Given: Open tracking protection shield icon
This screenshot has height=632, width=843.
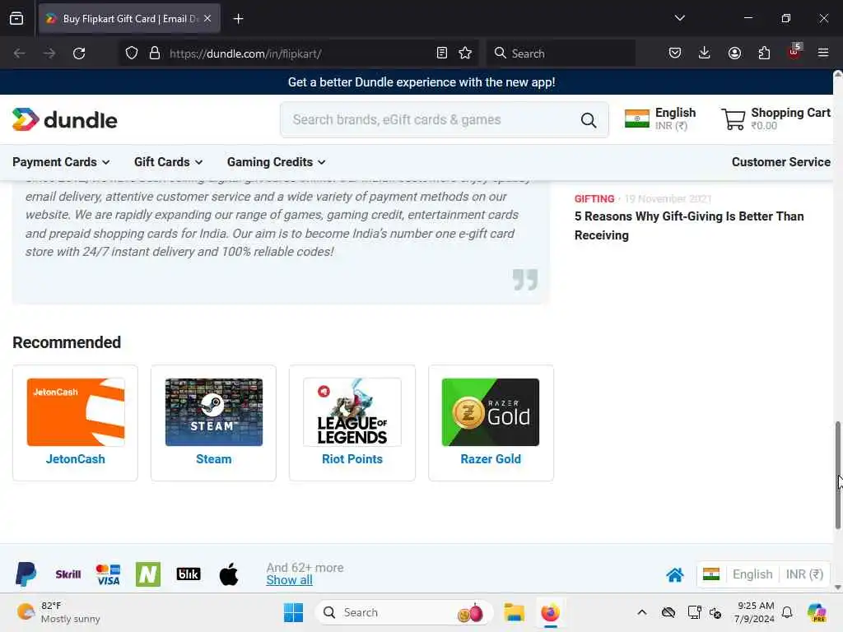Looking at the screenshot, I should pyautogui.click(x=132, y=53).
